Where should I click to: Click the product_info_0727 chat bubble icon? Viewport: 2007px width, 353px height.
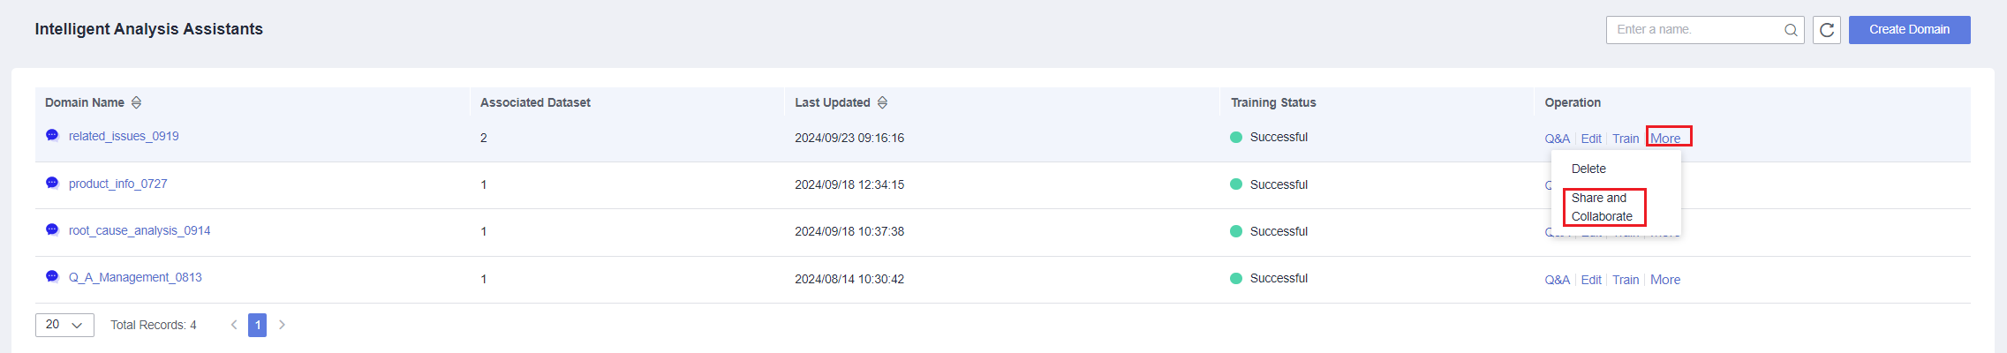[x=52, y=183]
